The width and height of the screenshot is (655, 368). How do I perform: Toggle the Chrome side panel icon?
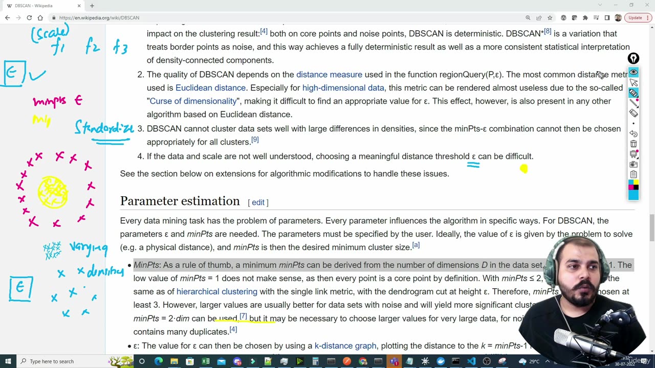[607, 18]
